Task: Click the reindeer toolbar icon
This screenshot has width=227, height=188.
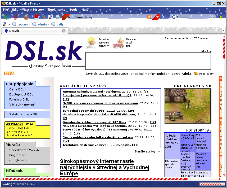Action: pyautogui.click(x=26, y=17)
